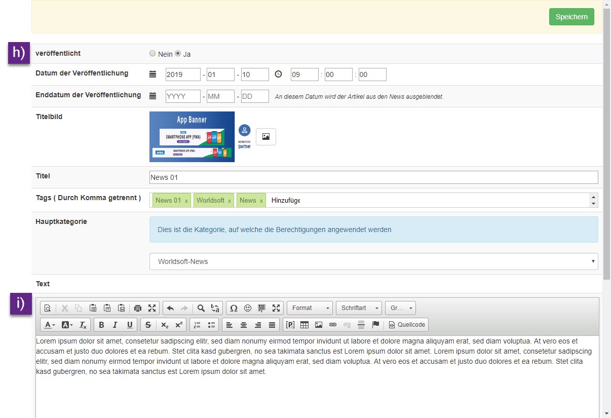This screenshot has width=611, height=418.
Task: Open the special character (Ω) picker
Action: (x=234, y=308)
